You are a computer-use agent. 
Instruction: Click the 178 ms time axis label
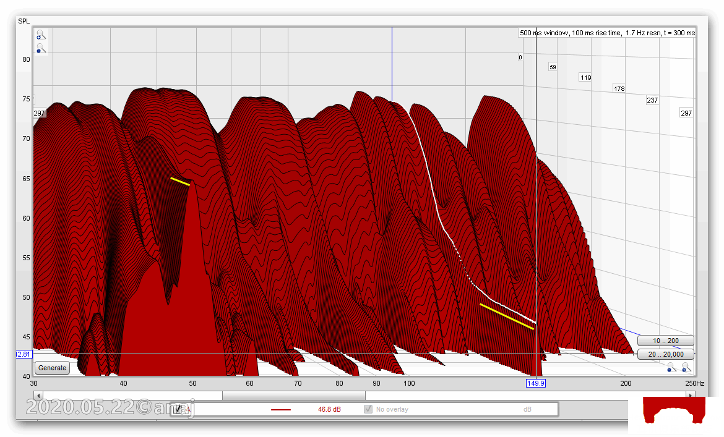619,88
